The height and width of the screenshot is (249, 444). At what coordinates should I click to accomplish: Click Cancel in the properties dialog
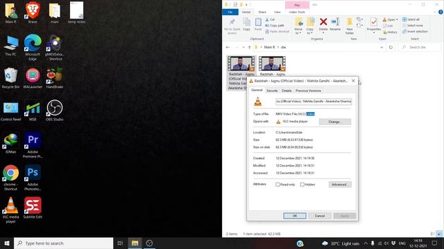tap(319, 216)
